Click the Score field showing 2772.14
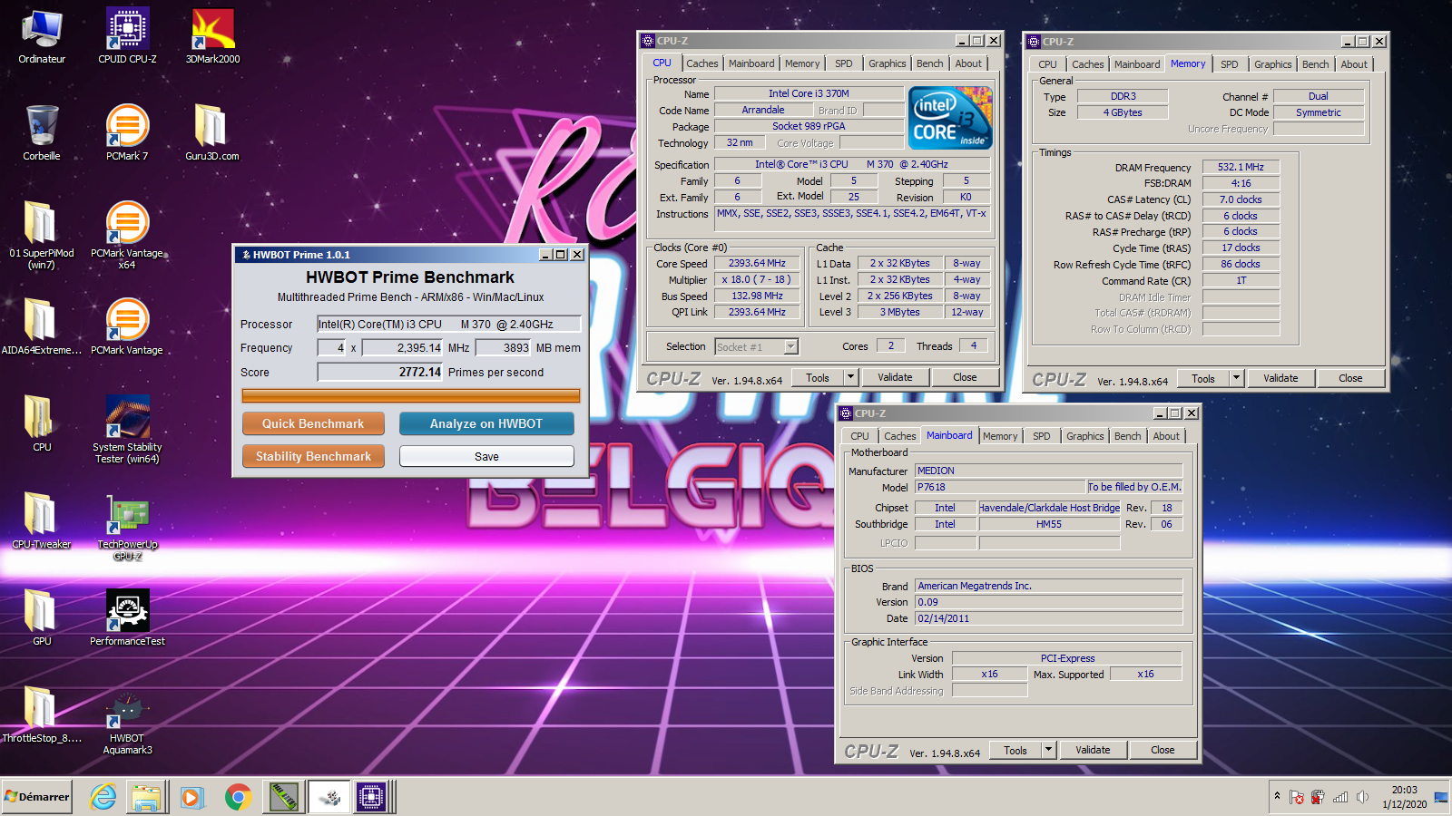This screenshot has width=1452, height=816. pos(380,372)
